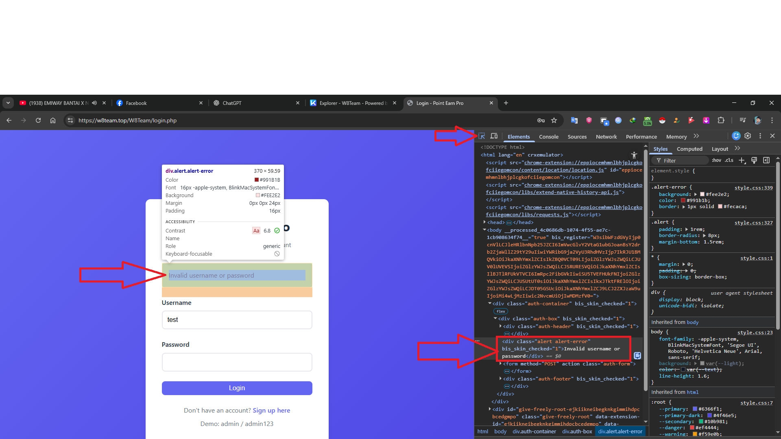Click into the Password input field

[237, 362]
